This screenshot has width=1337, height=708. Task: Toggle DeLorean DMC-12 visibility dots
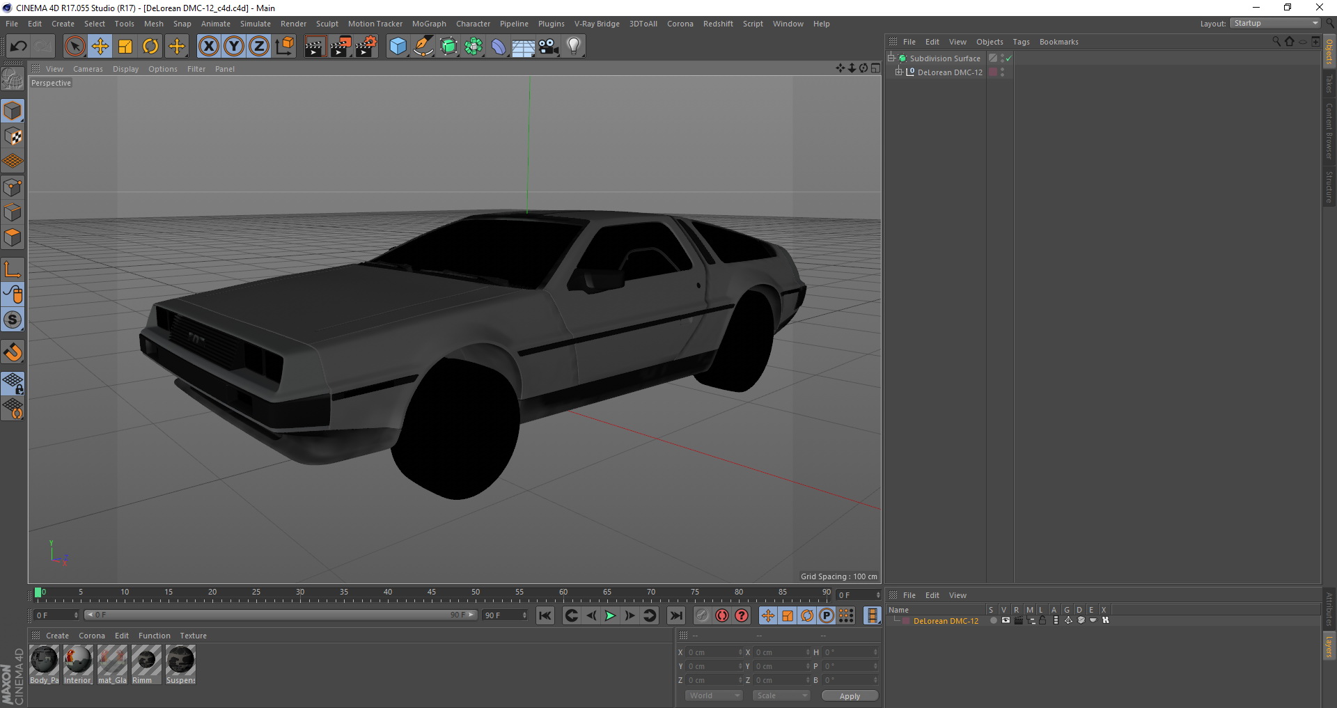coord(1002,72)
